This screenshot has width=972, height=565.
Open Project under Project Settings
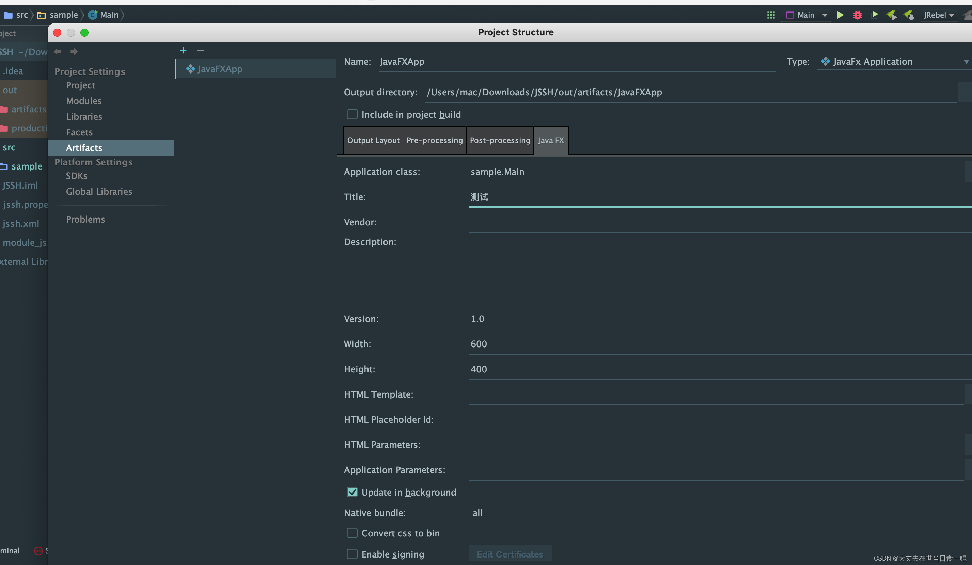click(x=80, y=85)
